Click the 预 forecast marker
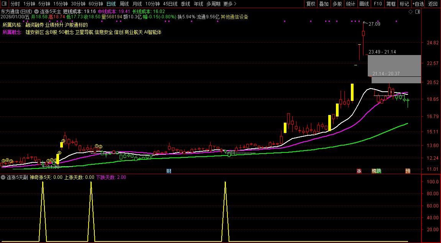This screenshot has height=243, width=441. [x=408, y=171]
